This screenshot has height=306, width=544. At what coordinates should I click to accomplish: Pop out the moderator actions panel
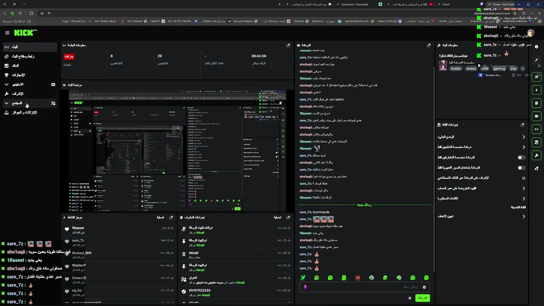coord(289,217)
